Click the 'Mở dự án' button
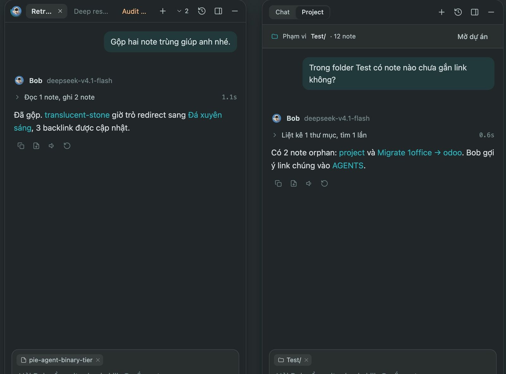506x374 pixels. [472, 36]
